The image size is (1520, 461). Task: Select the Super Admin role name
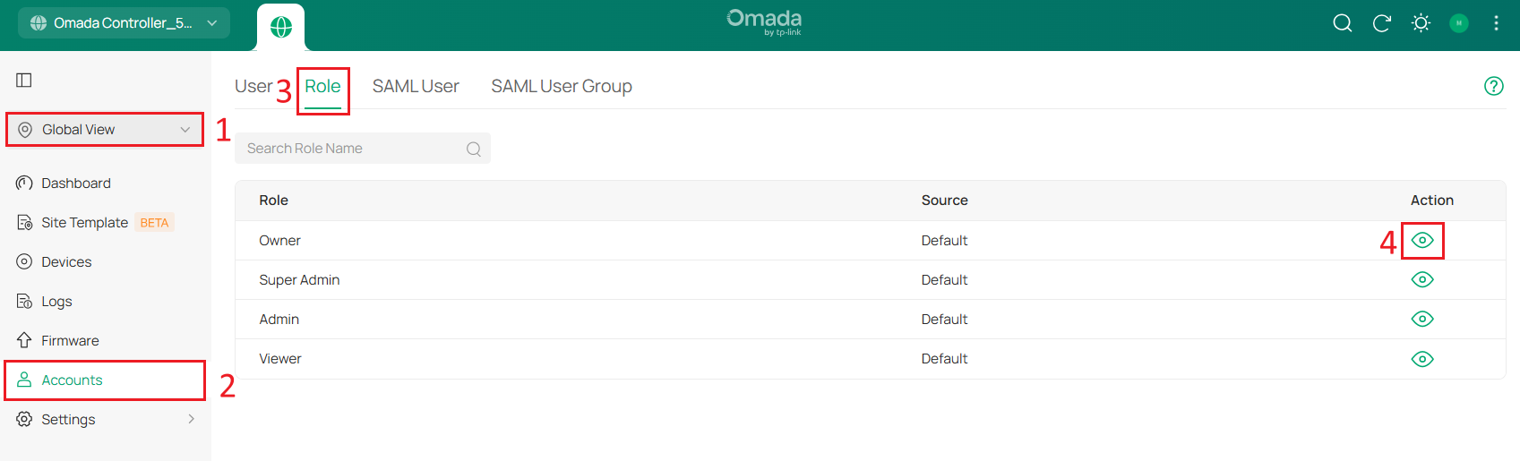(299, 280)
